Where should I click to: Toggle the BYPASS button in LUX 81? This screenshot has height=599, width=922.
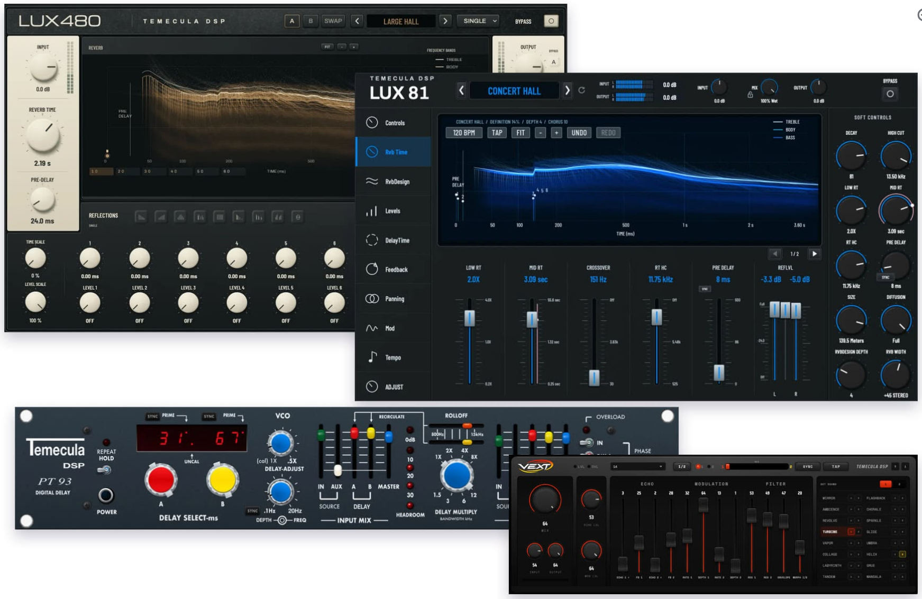pos(890,94)
